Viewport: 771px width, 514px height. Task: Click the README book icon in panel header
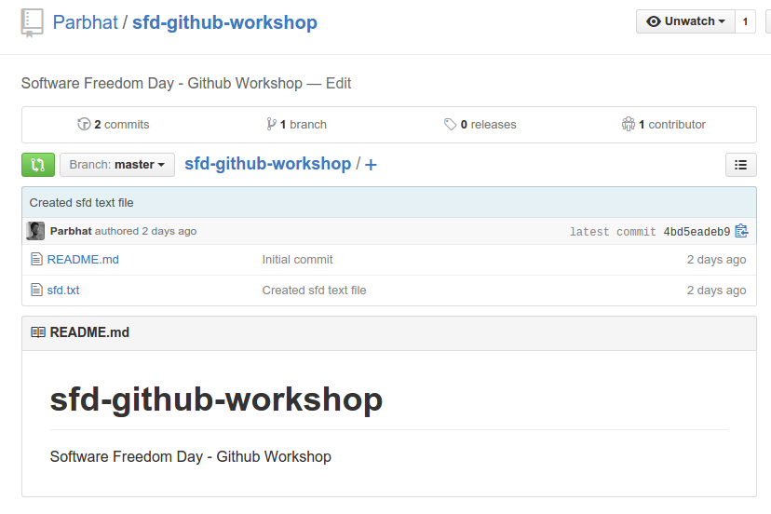38,332
